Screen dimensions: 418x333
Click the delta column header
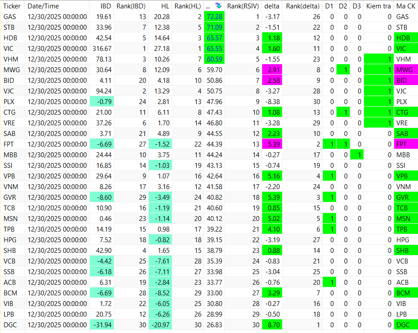point(272,6)
